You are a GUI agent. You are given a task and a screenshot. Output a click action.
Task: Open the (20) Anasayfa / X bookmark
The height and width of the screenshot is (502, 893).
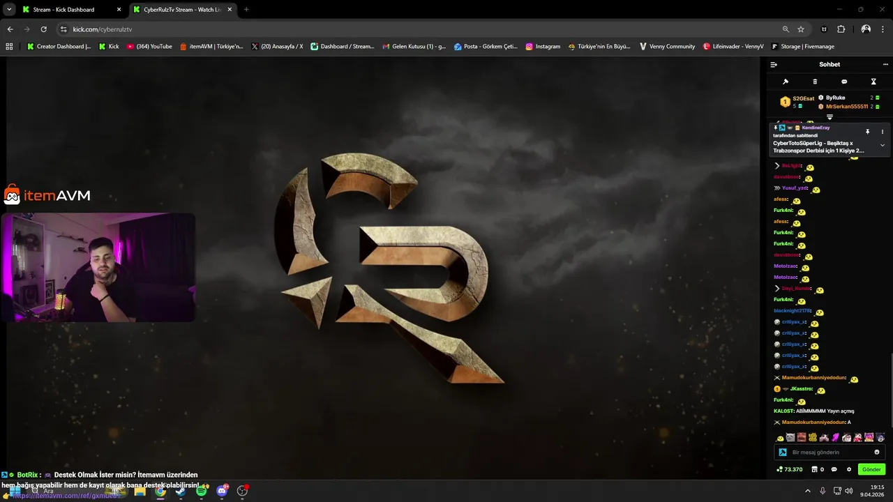point(277,47)
